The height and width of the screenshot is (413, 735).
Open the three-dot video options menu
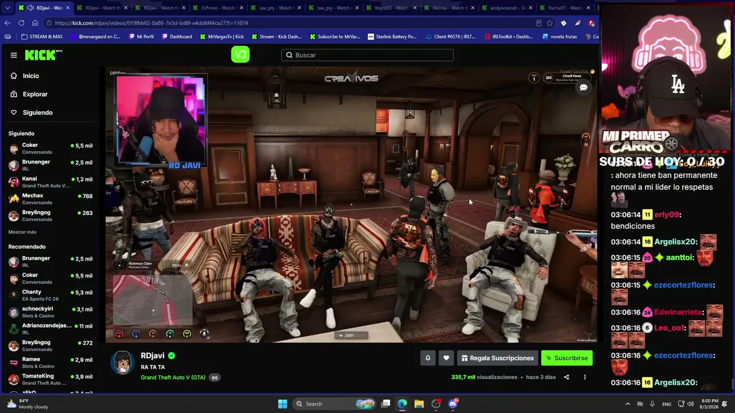click(585, 377)
